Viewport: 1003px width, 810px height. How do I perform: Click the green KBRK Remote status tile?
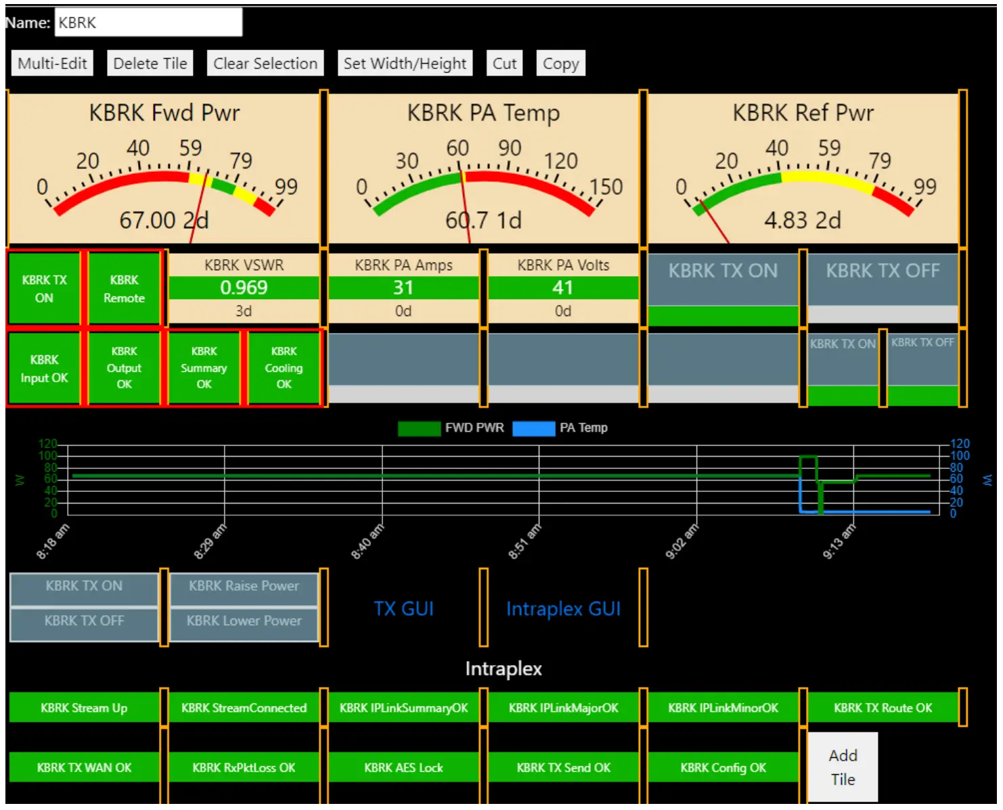pos(124,289)
